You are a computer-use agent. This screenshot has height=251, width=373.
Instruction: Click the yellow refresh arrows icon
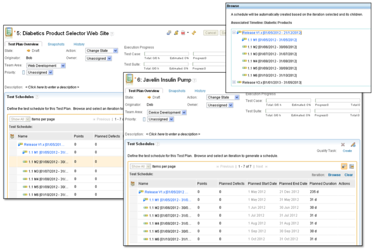coord(194,33)
